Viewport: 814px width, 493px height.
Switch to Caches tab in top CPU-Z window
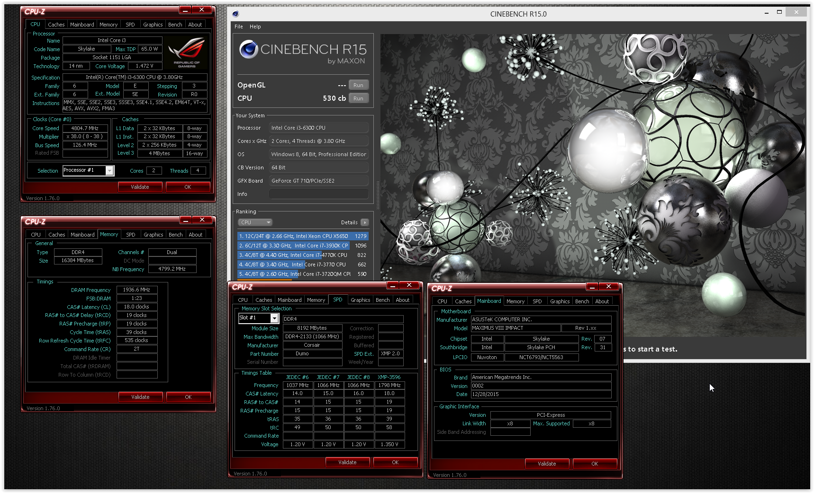[56, 25]
